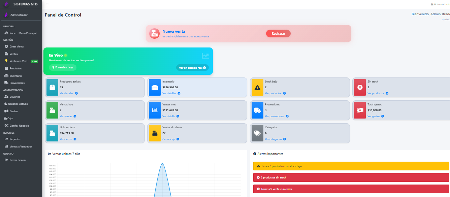Click the red receipt icon in Nueva venta banner
Image resolution: width=450 pixels, height=197 pixels.
[x=154, y=33]
